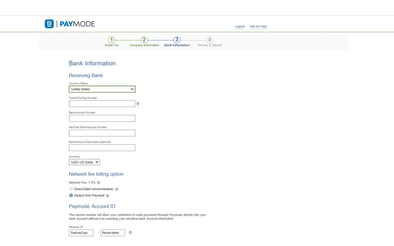394x246 pixels.
Task: Click the help icon beside Direct Debit option
Action: coord(117,189)
